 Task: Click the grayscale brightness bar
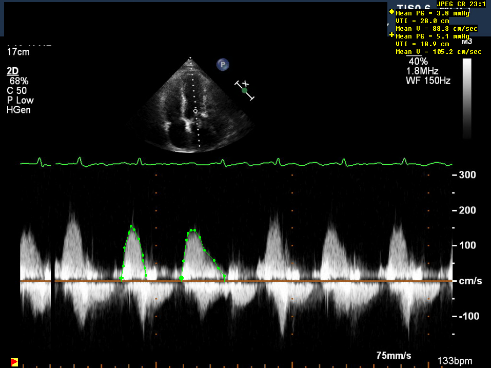click(467, 99)
